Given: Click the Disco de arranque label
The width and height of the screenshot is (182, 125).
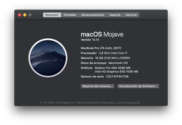Looking at the screenshot, I should click(93, 63).
